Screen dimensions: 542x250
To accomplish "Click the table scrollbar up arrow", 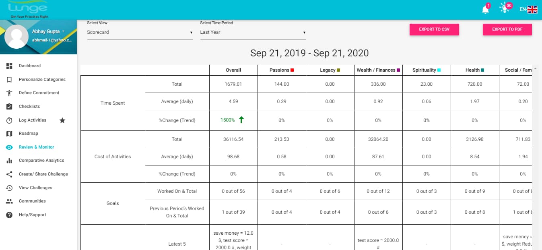I will pos(534,68).
